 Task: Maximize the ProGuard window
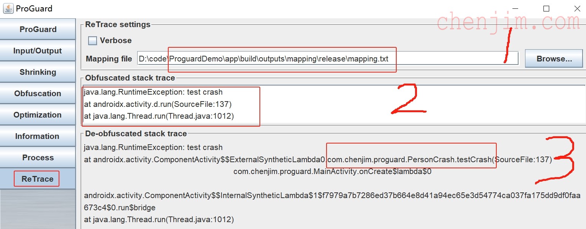pos(547,8)
